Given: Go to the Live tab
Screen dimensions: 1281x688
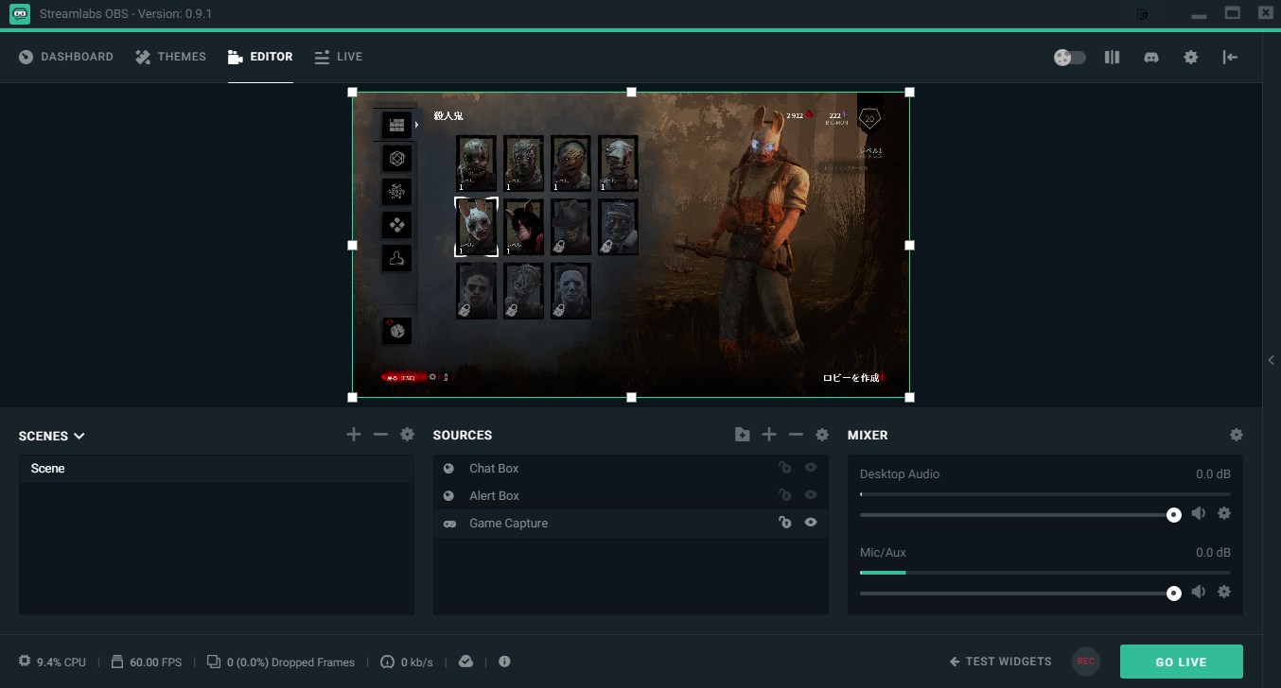Looking at the screenshot, I should (338, 57).
